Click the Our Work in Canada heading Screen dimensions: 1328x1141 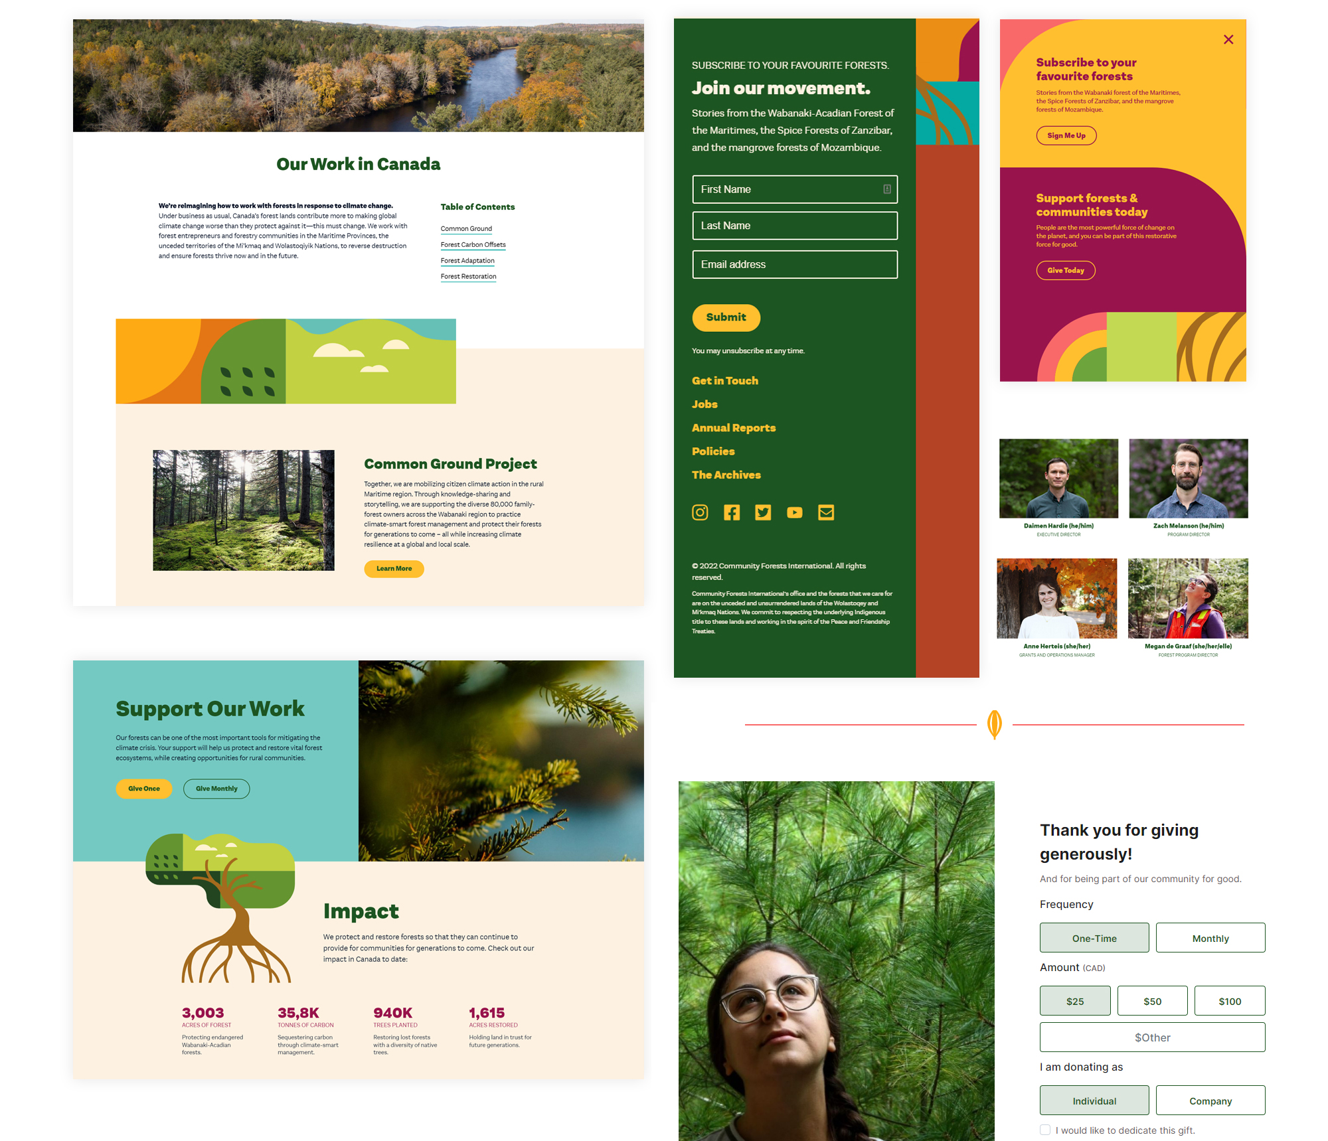click(x=359, y=164)
